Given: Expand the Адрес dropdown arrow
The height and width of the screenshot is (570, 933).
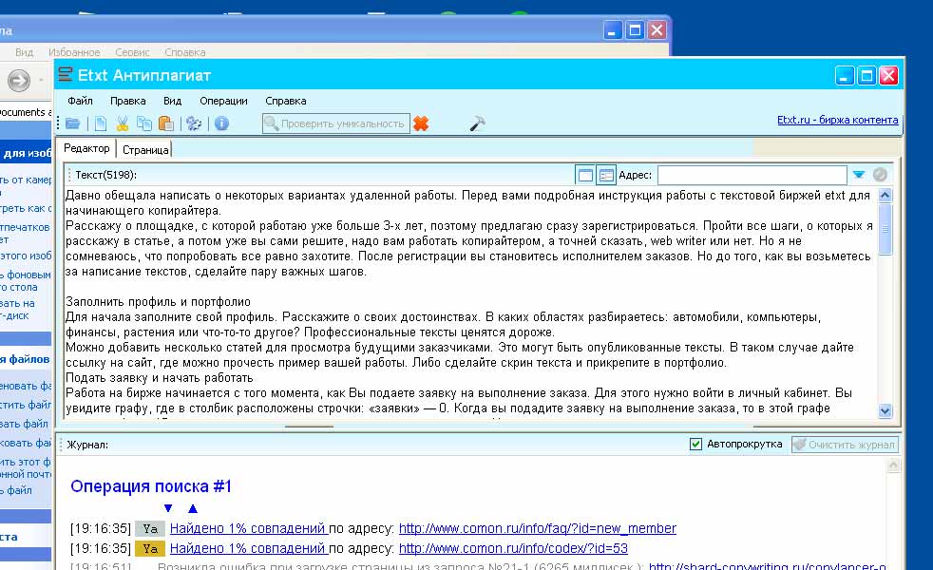Looking at the screenshot, I should tap(859, 175).
